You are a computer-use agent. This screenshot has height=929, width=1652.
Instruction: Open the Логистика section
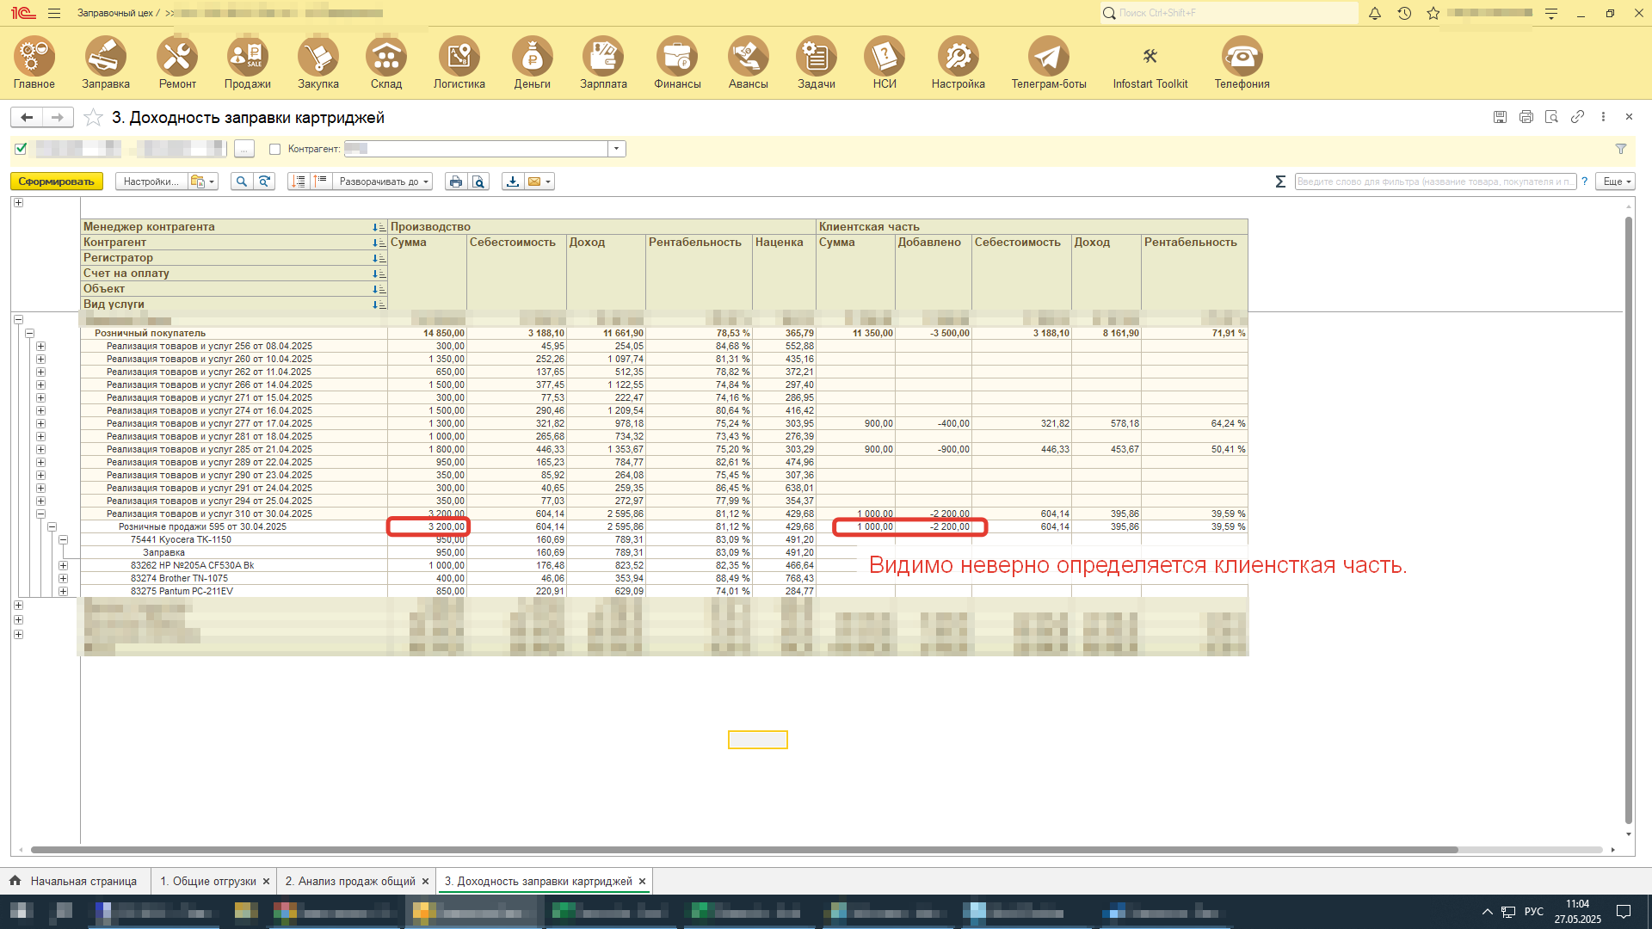[459, 63]
